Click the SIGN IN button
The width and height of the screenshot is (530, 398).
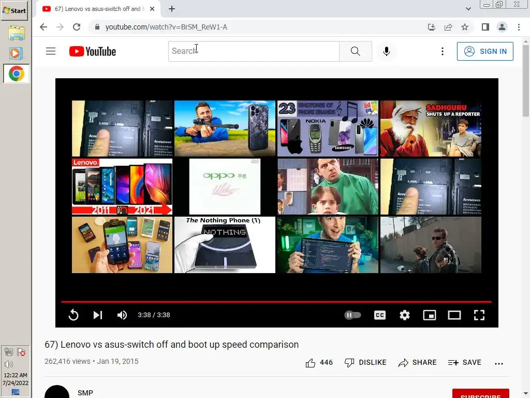click(x=484, y=51)
